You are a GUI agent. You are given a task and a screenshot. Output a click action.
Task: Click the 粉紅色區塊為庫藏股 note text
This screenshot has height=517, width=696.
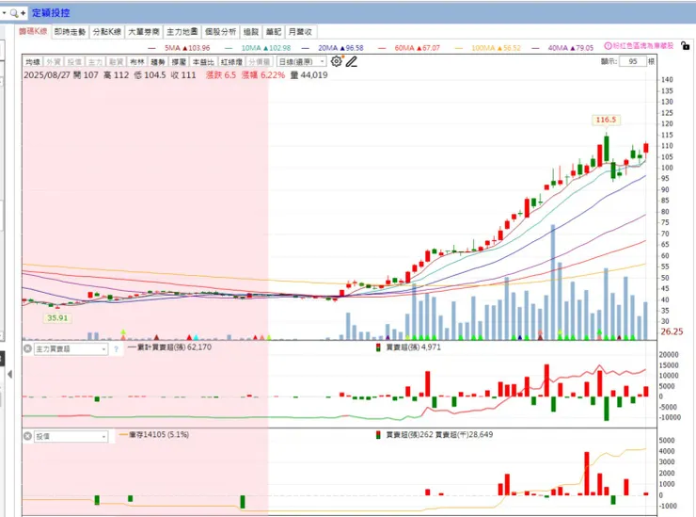pyautogui.click(x=643, y=46)
